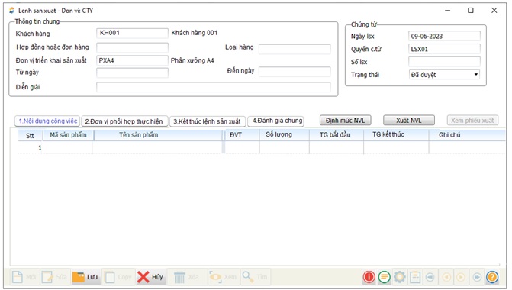Click the Tìm magnifier search icon
The width and height of the screenshot is (512, 290).
click(x=255, y=277)
